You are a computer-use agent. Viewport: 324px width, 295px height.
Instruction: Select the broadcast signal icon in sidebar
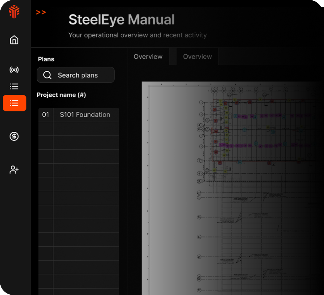[14, 70]
